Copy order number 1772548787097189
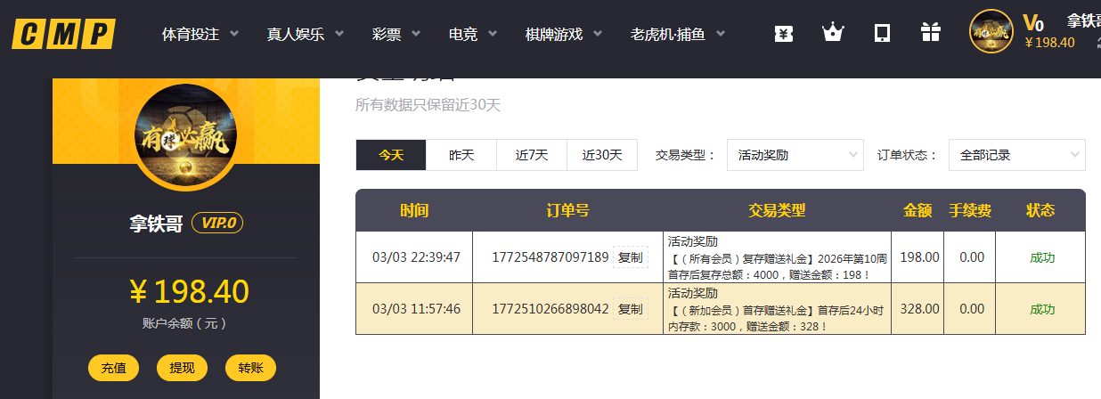Viewport: 1101px width, 399px height. [x=630, y=257]
